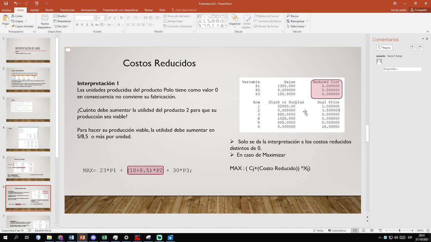
Task: Click Copiar formato paintbrush
Action: 22,26
